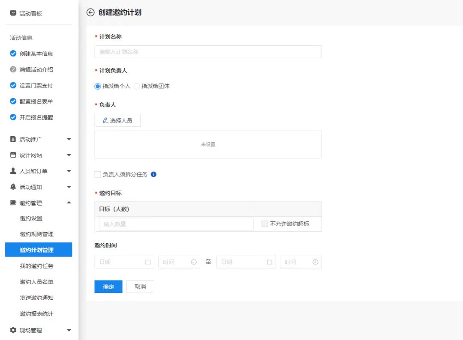Click the clock icon in the end time field

click(x=315, y=262)
